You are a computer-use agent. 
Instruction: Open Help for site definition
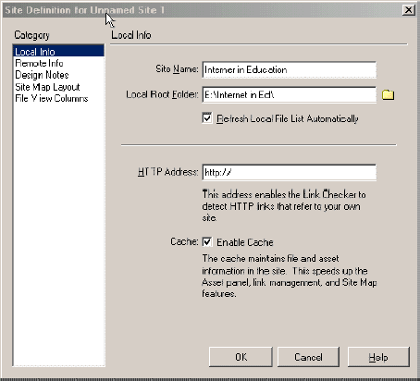click(x=378, y=357)
